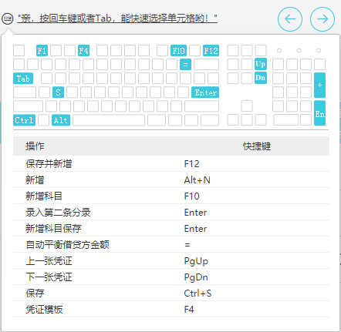Click the keyboard shortcut icon at top left
The height and width of the screenshot is (332, 341).
tap(7, 18)
